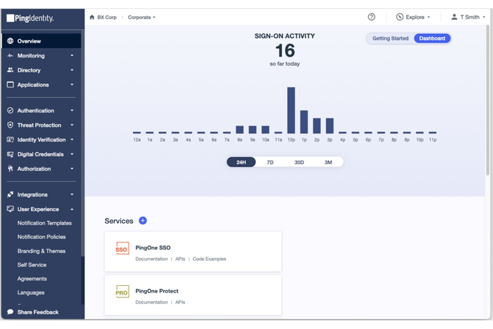Open PingOne Protect APIs link
This screenshot has width=493, height=329.
pyautogui.click(x=180, y=302)
